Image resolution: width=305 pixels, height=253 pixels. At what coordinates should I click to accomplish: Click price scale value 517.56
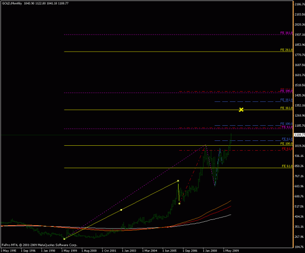click(300, 206)
